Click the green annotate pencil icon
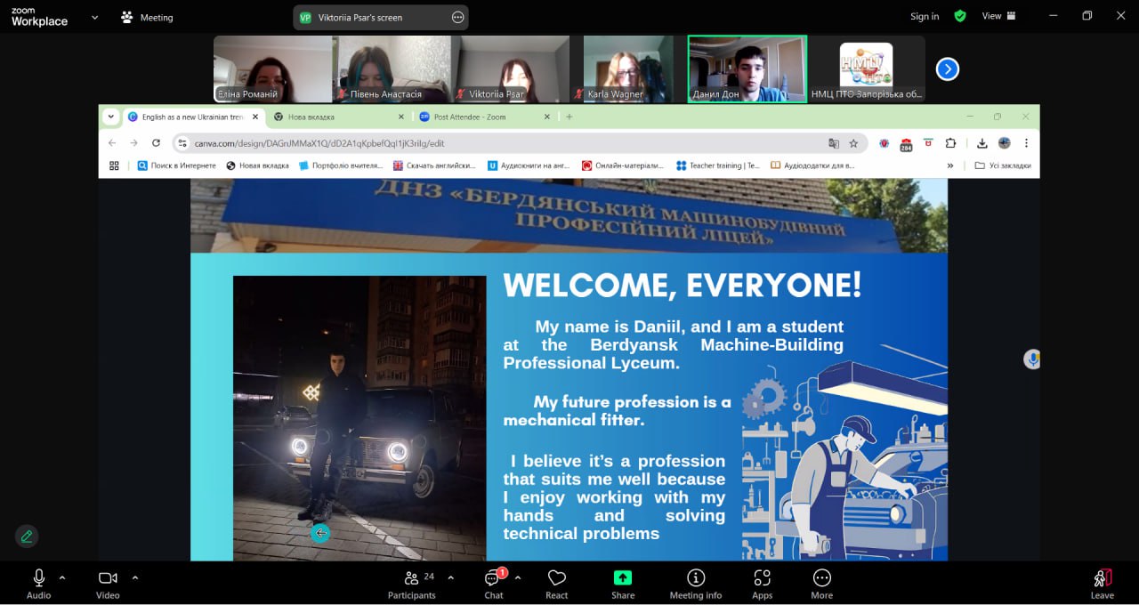 coord(27,536)
